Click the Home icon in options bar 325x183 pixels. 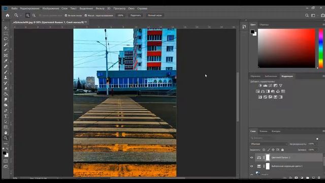(x=8, y=15)
